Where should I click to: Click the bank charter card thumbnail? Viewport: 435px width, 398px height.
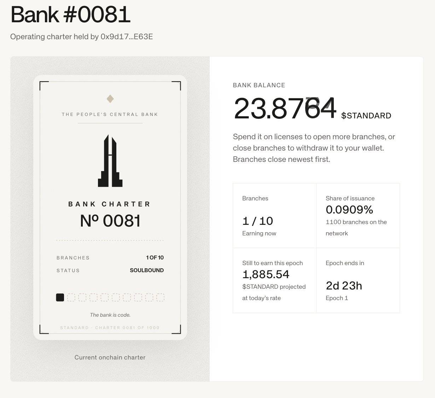[110, 207]
